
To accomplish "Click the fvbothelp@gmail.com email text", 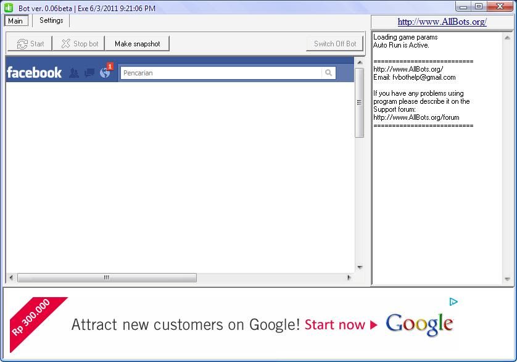I will tap(424, 77).
